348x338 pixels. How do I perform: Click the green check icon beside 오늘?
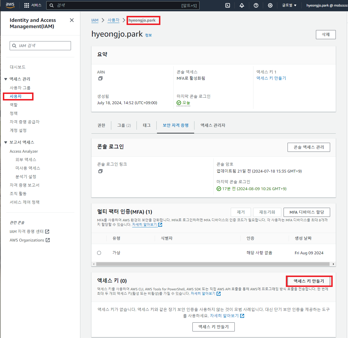179,103
